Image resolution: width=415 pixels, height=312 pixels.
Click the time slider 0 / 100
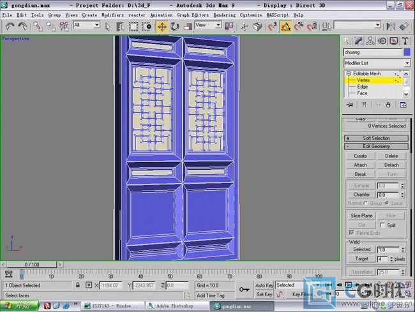click(32, 264)
